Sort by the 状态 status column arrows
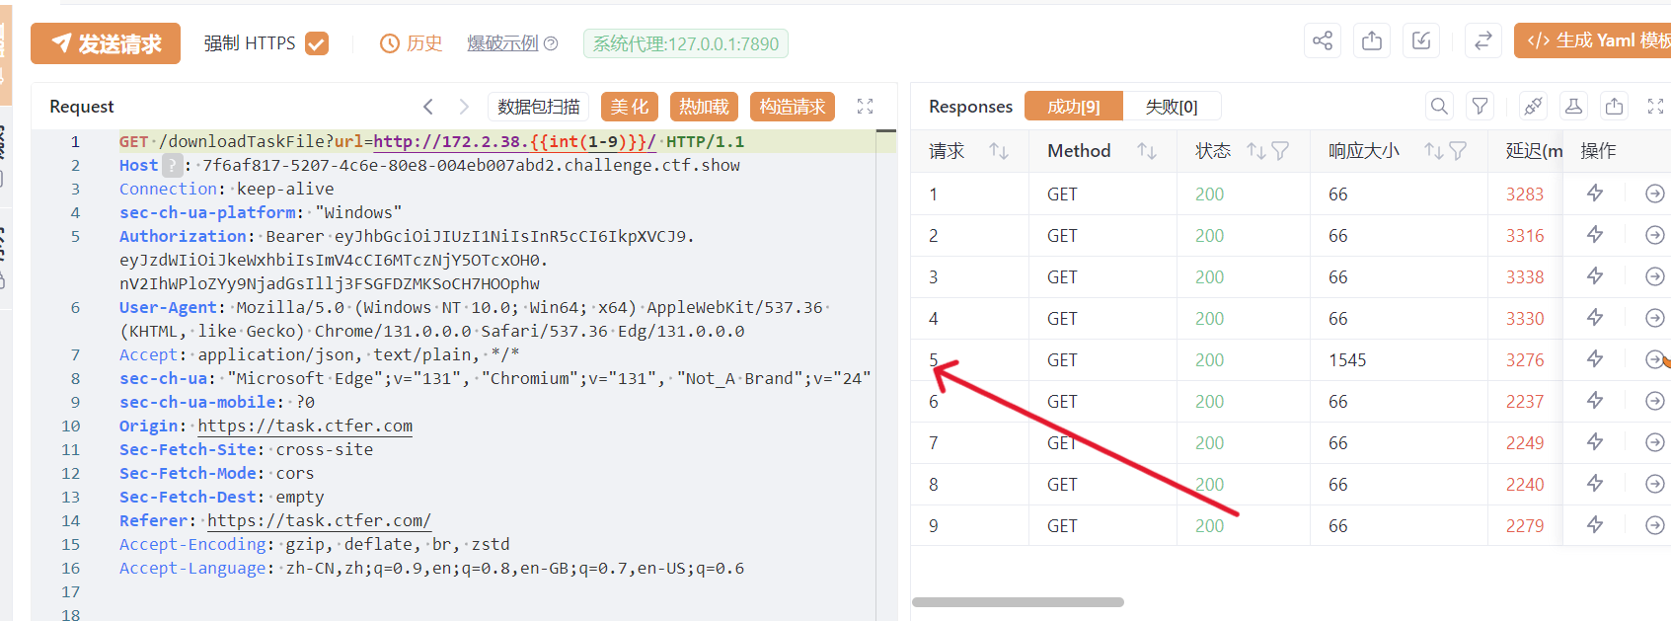The width and height of the screenshot is (1671, 621). (1255, 151)
